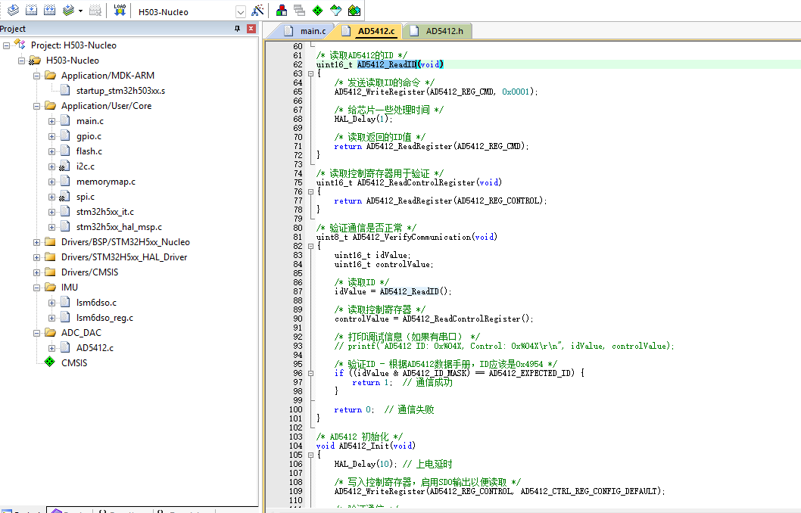801x513 pixels.
Task: Open Manage Project Items colored boxes icon
Action: (x=282, y=11)
